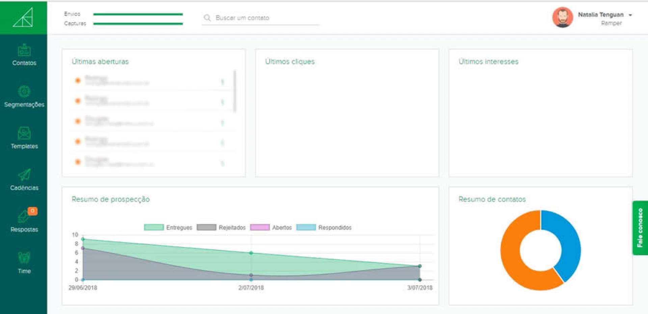The height and width of the screenshot is (314, 648).
Task: Expand the Natalia Tenguan account dropdown
Action: [x=630, y=15]
